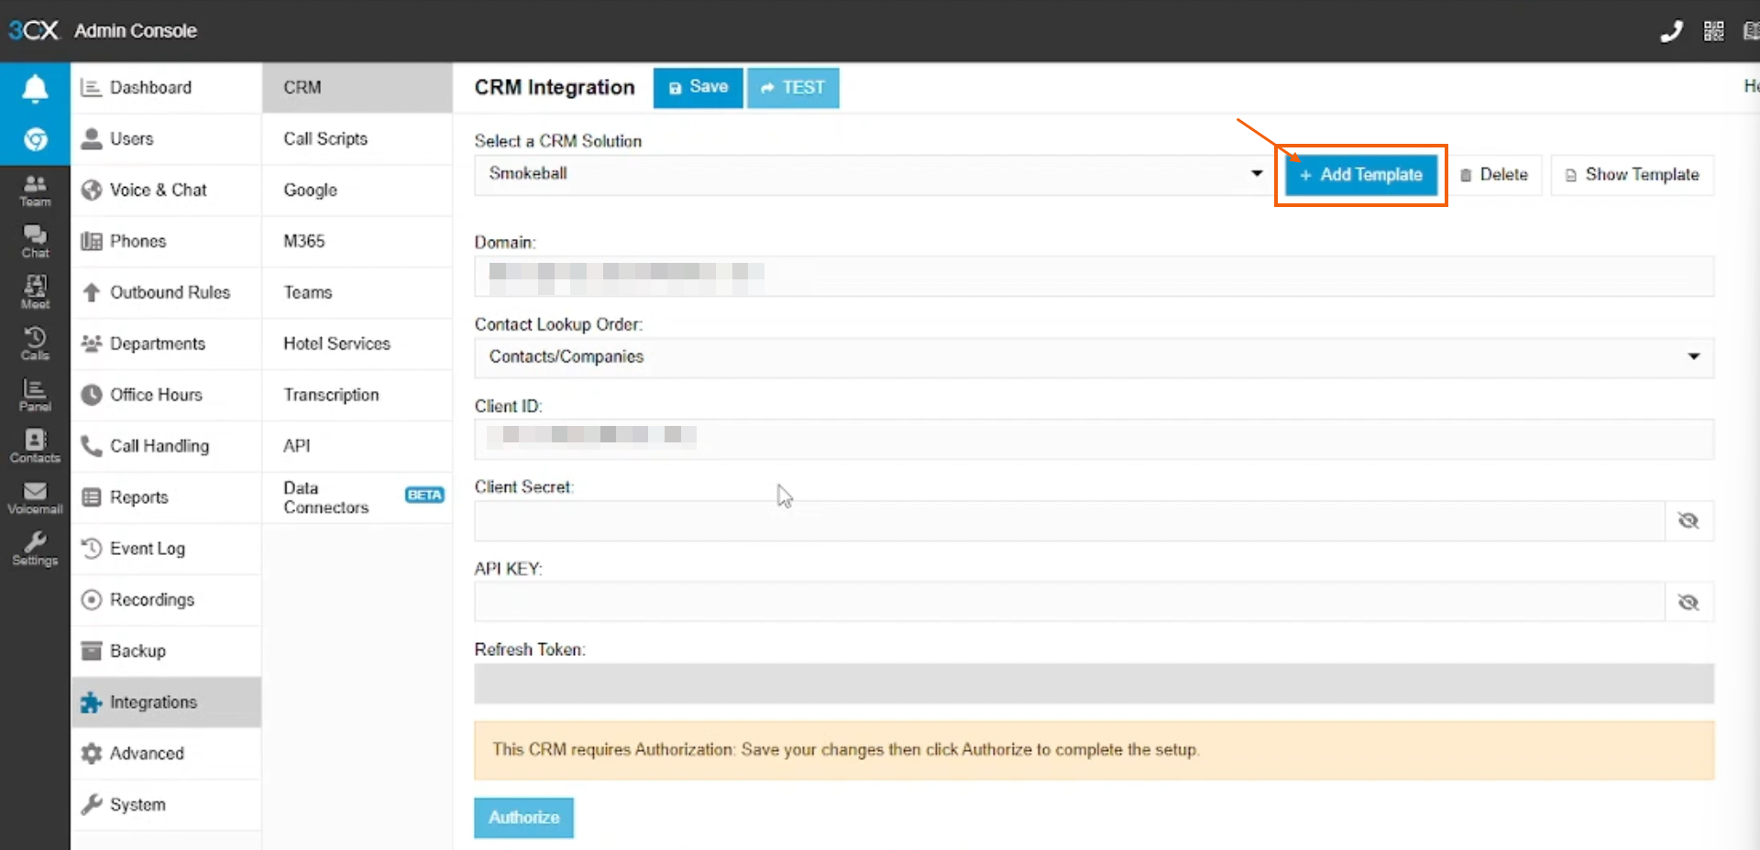
Task: Click into the Client ID field
Action: pos(1094,440)
